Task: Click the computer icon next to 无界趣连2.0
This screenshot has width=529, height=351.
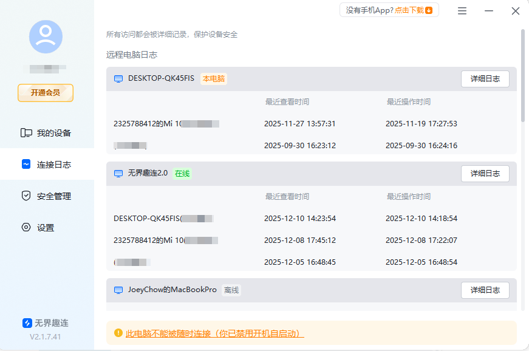Action: tap(118, 174)
